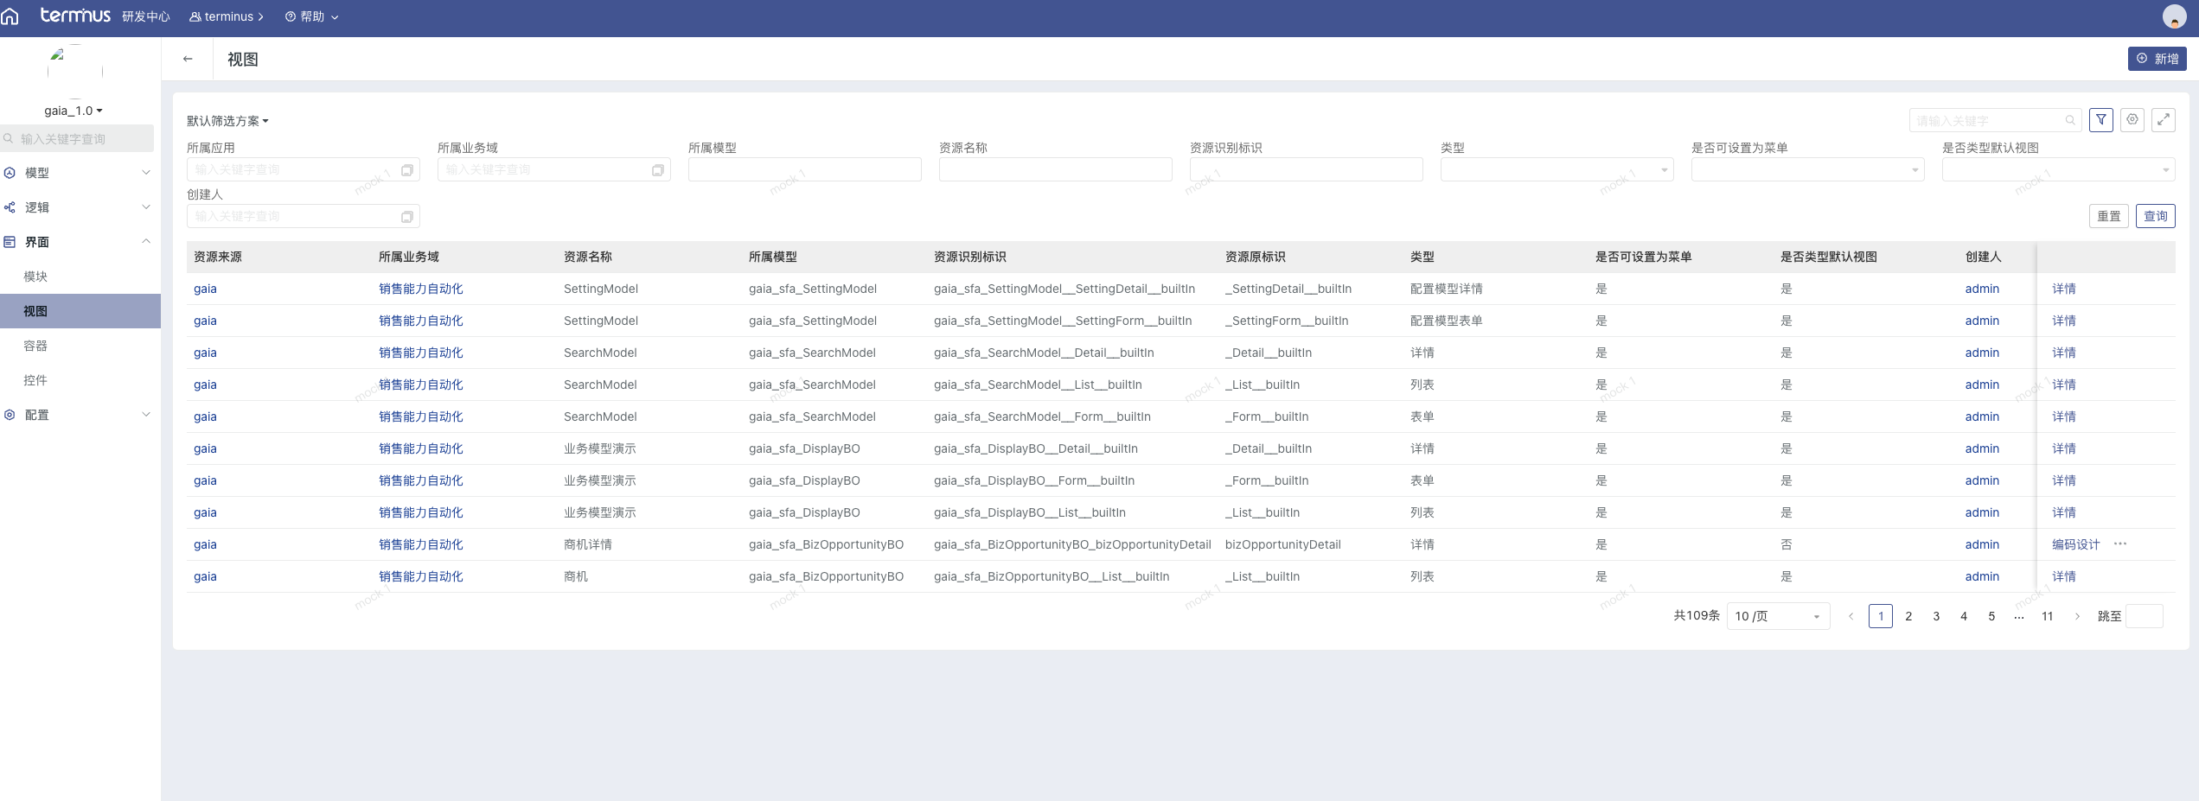2199x801 pixels.
Task: Select 视图 in sidebar
Action: [x=80, y=311]
